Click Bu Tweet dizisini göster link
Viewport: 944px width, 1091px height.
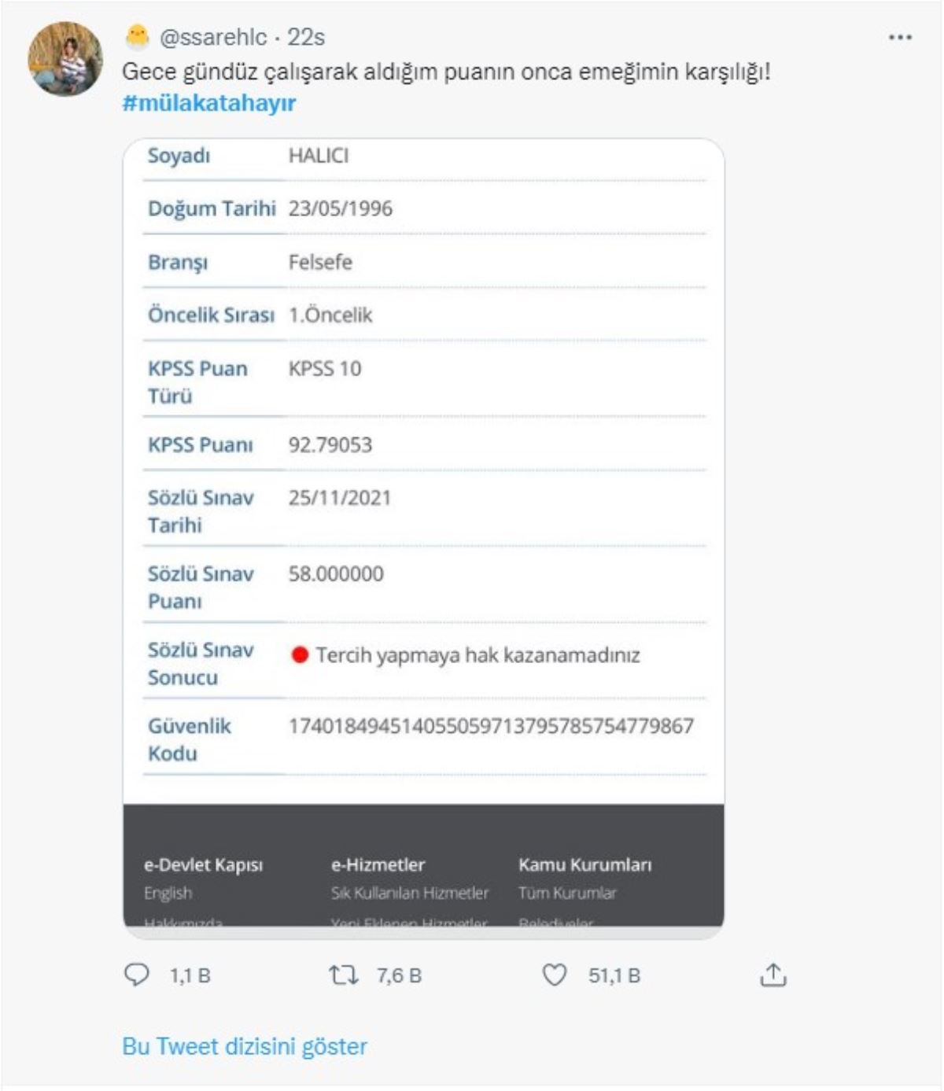coord(245,1046)
